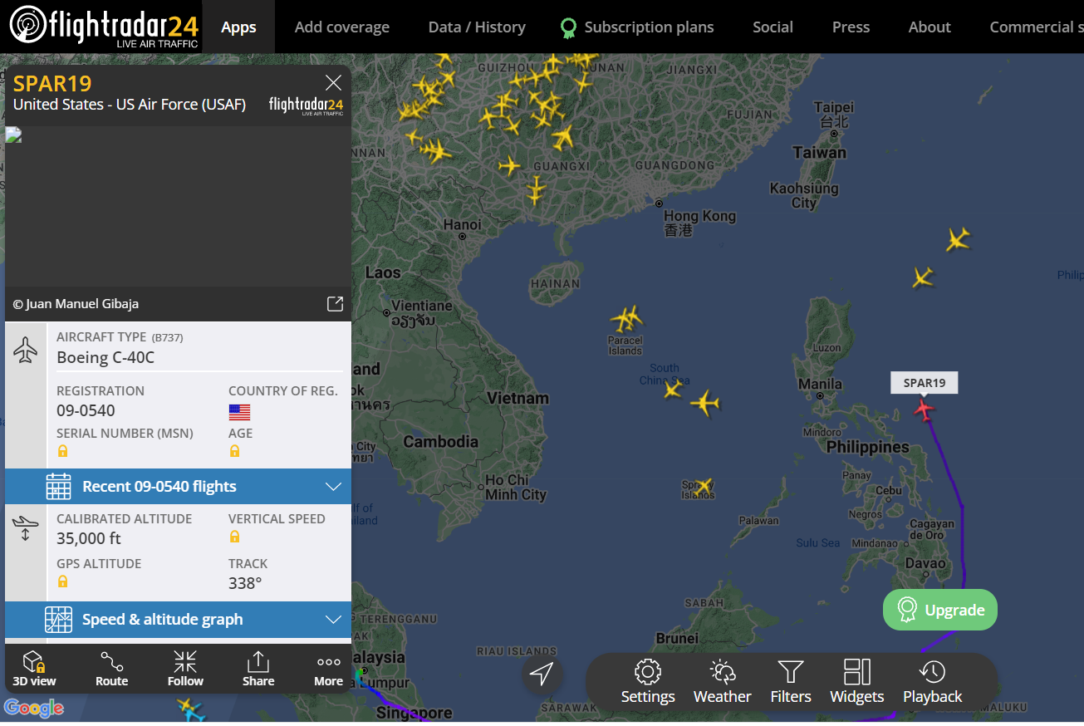Click locked GPS Altitude padlock
The image size is (1084, 726).
pos(62,581)
